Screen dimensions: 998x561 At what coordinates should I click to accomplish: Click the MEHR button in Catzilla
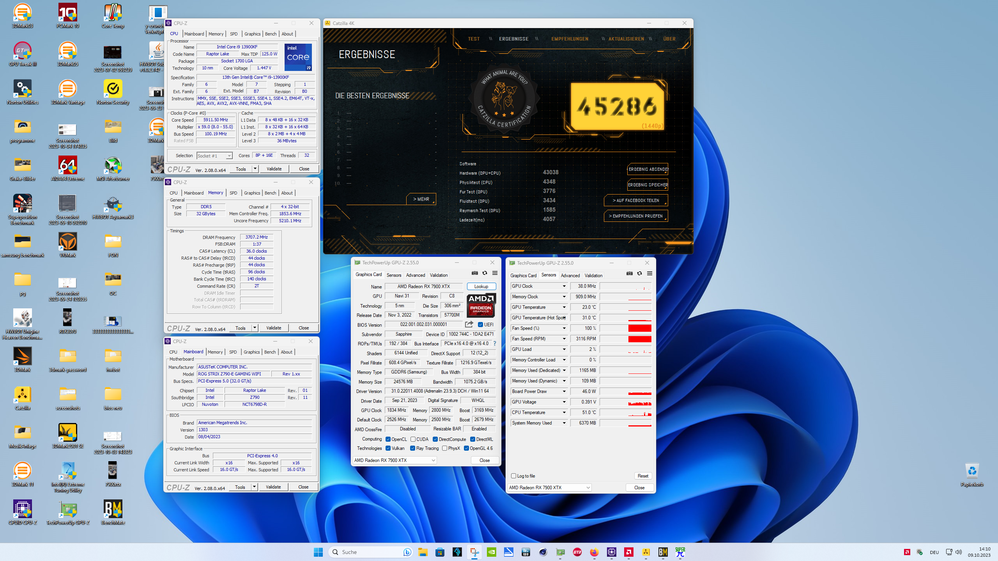(x=421, y=199)
